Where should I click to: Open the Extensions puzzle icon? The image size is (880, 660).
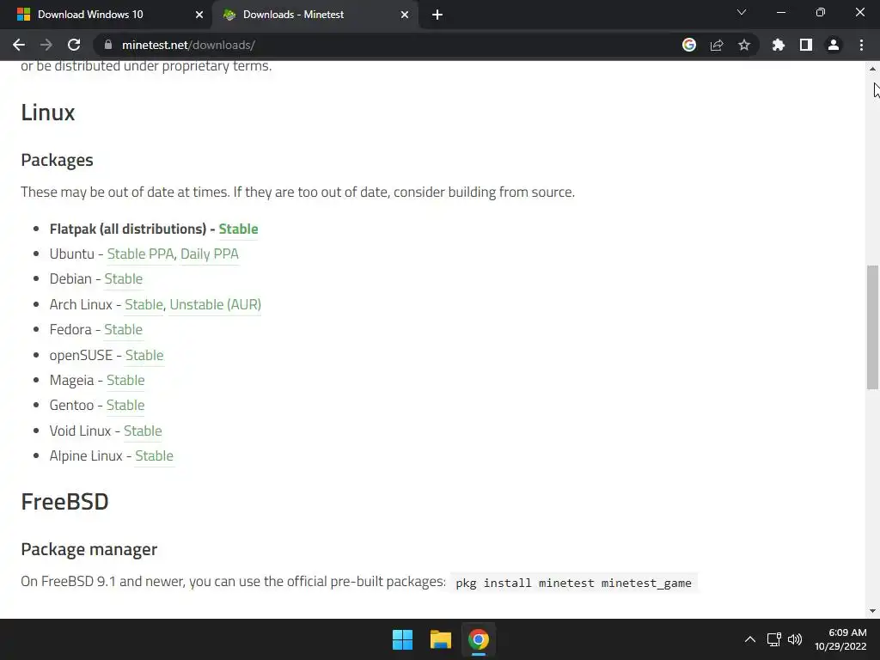779,45
